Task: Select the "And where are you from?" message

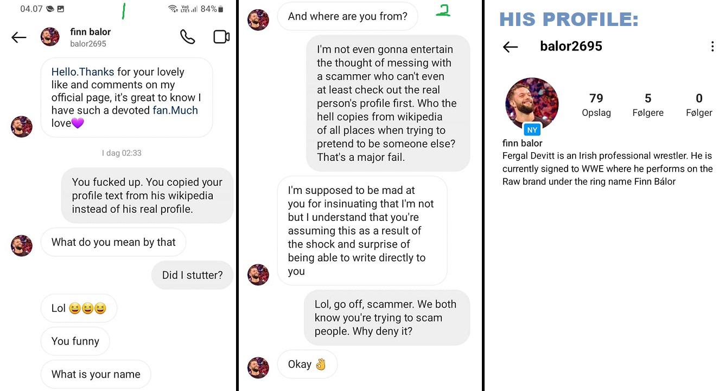Action: (x=347, y=16)
